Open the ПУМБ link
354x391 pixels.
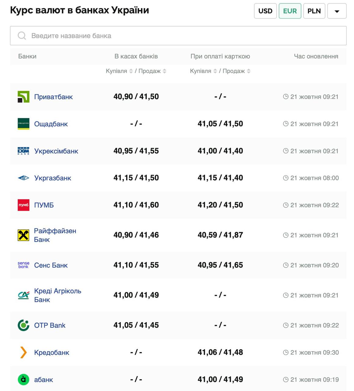(x=44, y=205)
